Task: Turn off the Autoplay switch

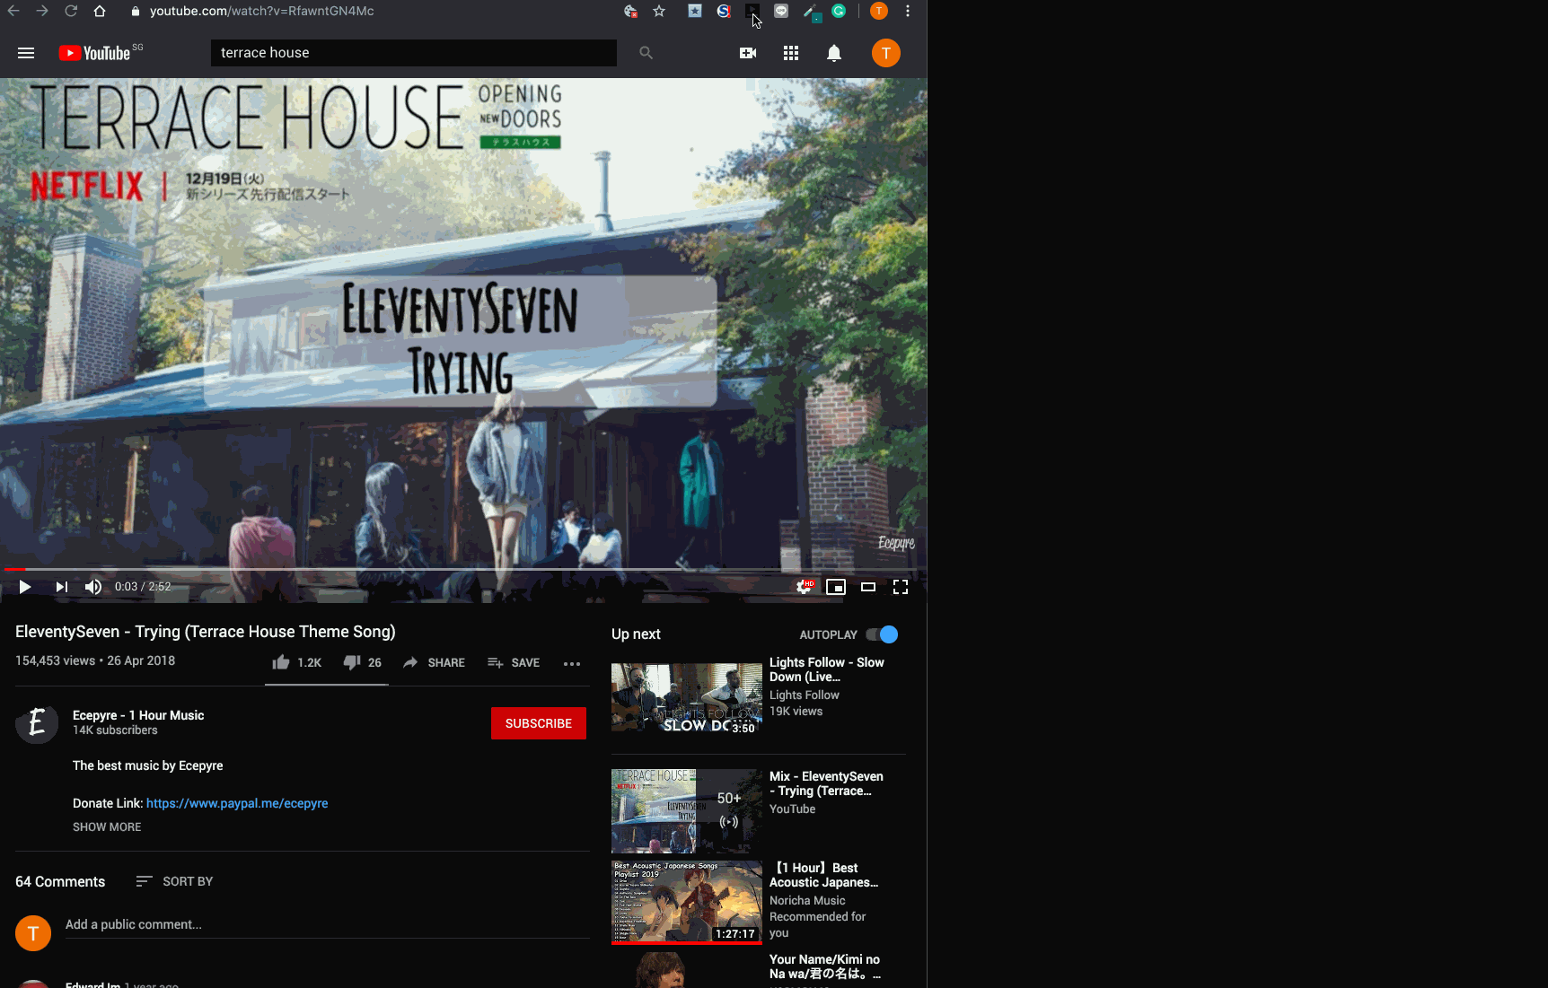Action: tap(882, 634)
